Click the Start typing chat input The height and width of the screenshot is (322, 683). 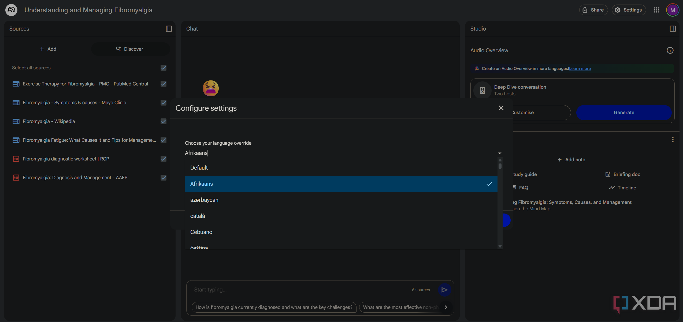300,290
